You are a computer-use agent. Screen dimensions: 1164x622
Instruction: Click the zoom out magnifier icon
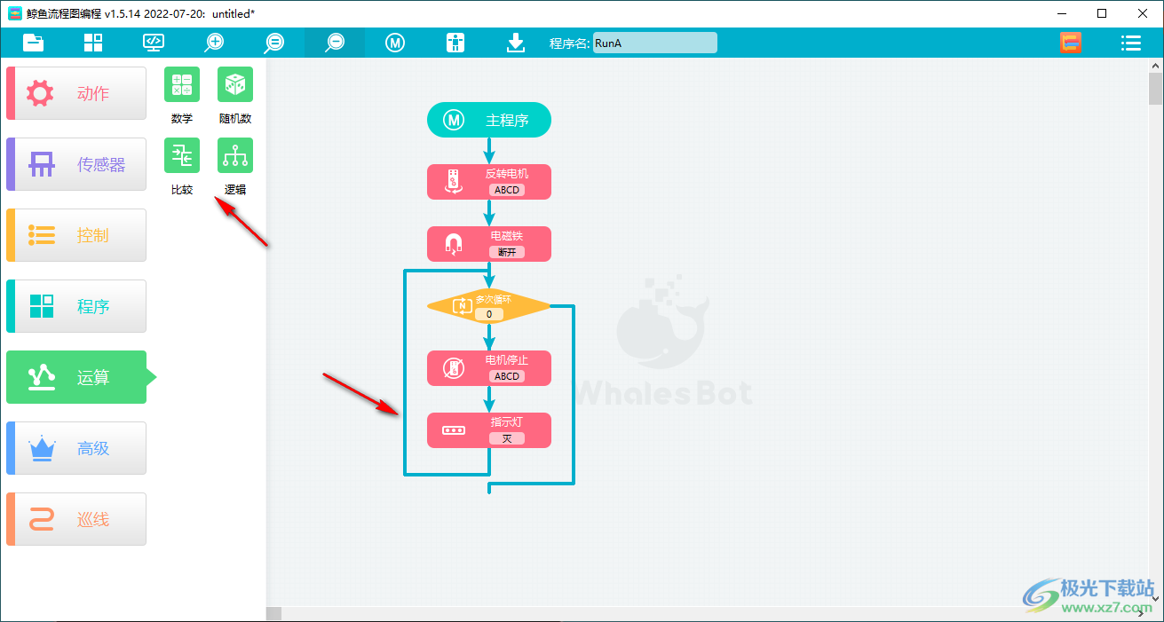click(335, 43)
